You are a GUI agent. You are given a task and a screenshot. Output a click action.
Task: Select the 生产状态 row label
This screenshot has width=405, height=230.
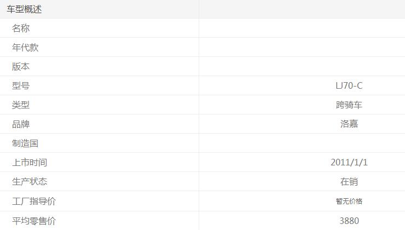pos(30,182)
